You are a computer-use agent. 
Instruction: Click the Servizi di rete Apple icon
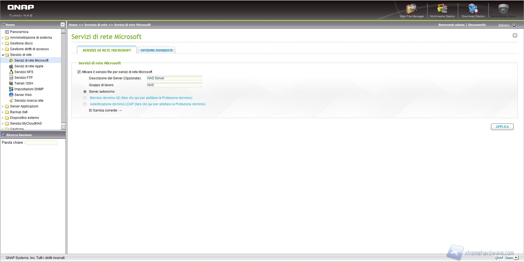click(11, 66)
